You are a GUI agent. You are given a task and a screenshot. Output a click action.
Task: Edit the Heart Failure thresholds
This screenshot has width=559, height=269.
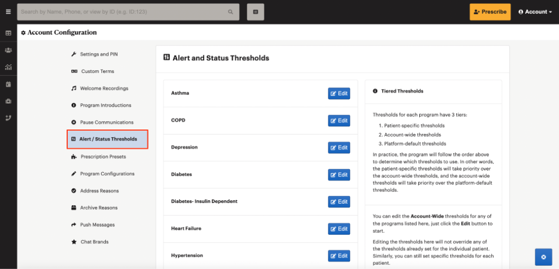pos(339,229)
